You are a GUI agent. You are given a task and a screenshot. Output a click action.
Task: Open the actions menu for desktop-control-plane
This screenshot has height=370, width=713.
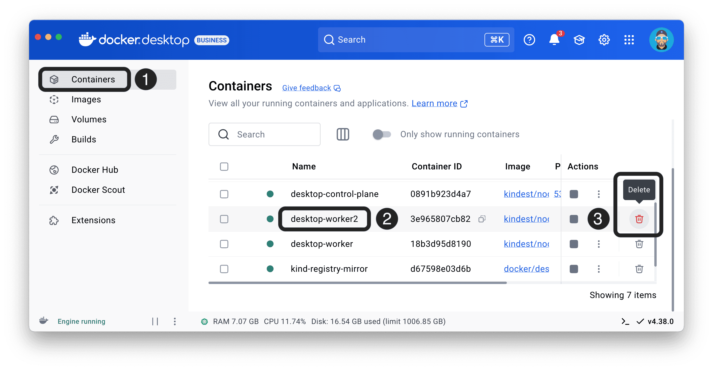(599, 194)
